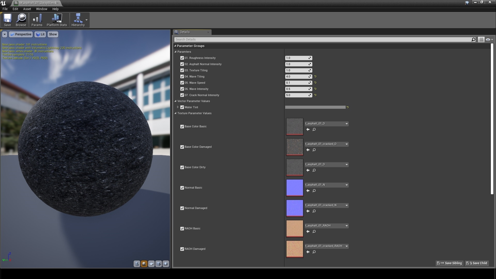Collapse the Parameter Groups section
Viewport: 496px width, 279px height.
pyautogui.click(x=175, y=46)
